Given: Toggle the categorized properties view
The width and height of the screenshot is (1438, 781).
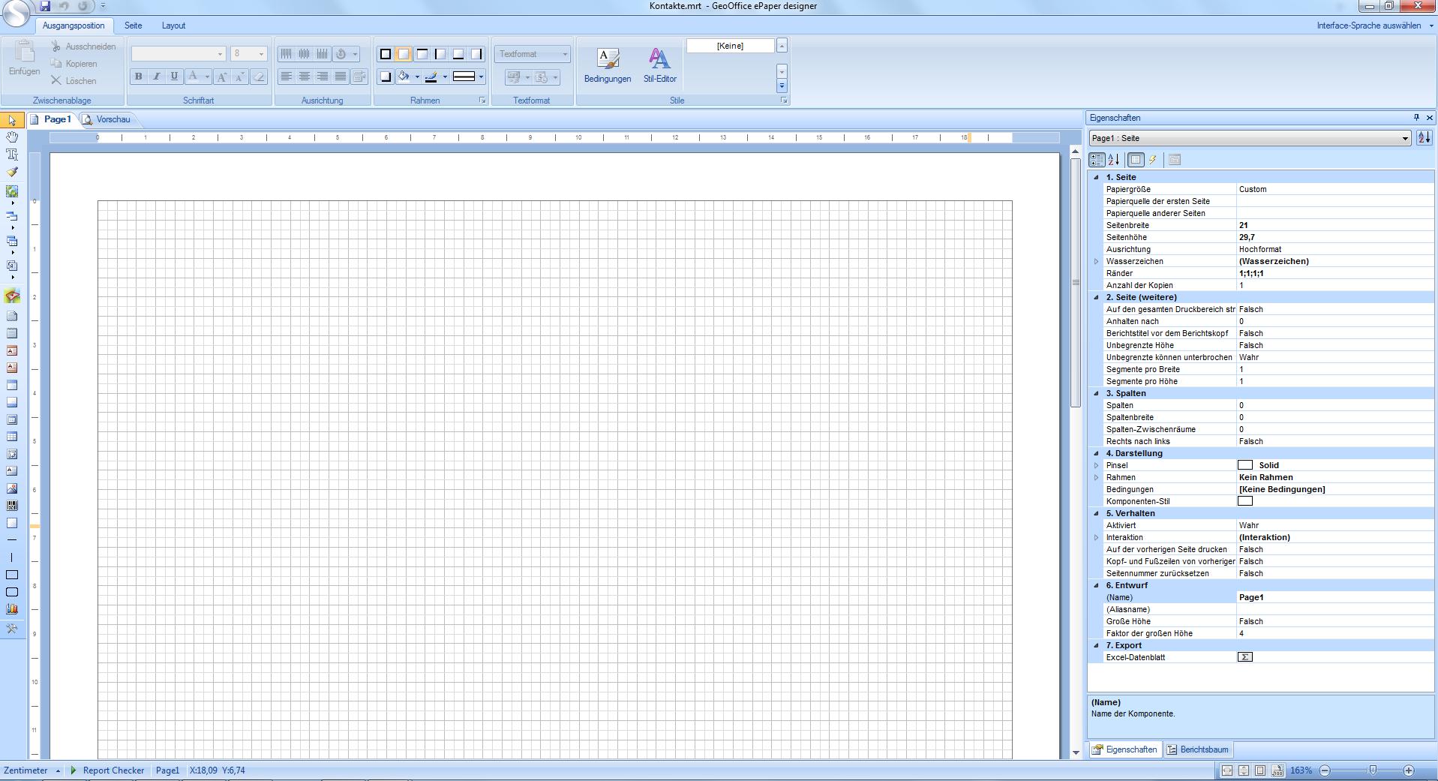Looking at the screenshot, I should click(1097, 160).
